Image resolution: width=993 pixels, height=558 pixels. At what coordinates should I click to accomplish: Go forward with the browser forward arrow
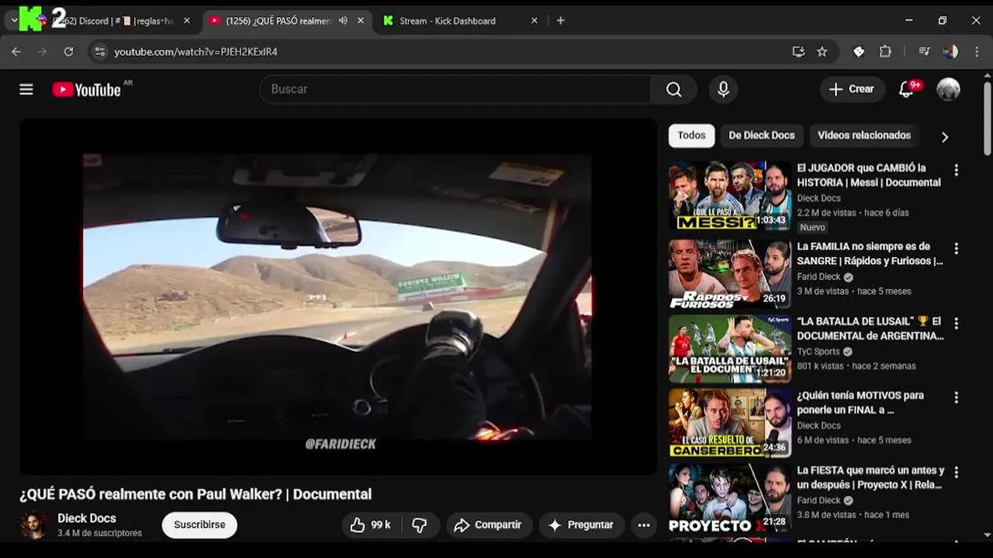pos(42,52)
